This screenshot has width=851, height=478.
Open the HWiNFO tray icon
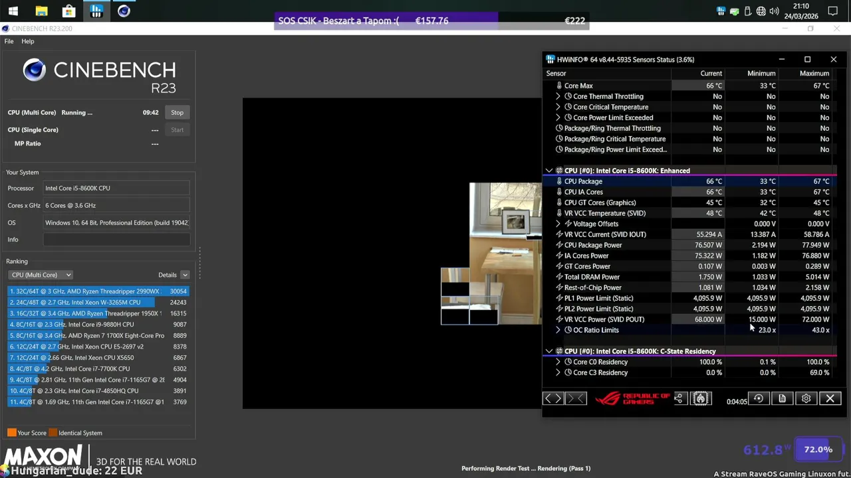click(721, 11)
